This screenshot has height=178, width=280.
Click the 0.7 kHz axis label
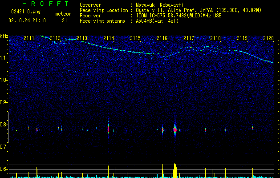tap(4, 147)
